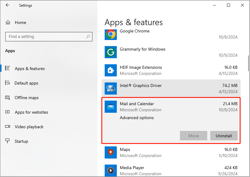Click the Mail and Calendar envelope icon
The image size is (250, 177).
[111, 107]
